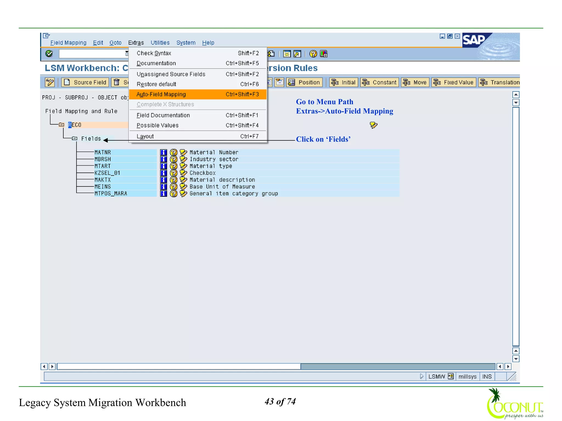Click the Display/Change pencil icon
The image size is (562, 421).
click(50, 82)
